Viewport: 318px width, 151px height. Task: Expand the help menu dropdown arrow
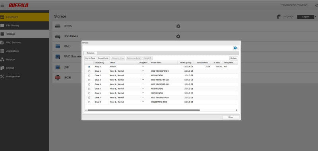point(238,48)
